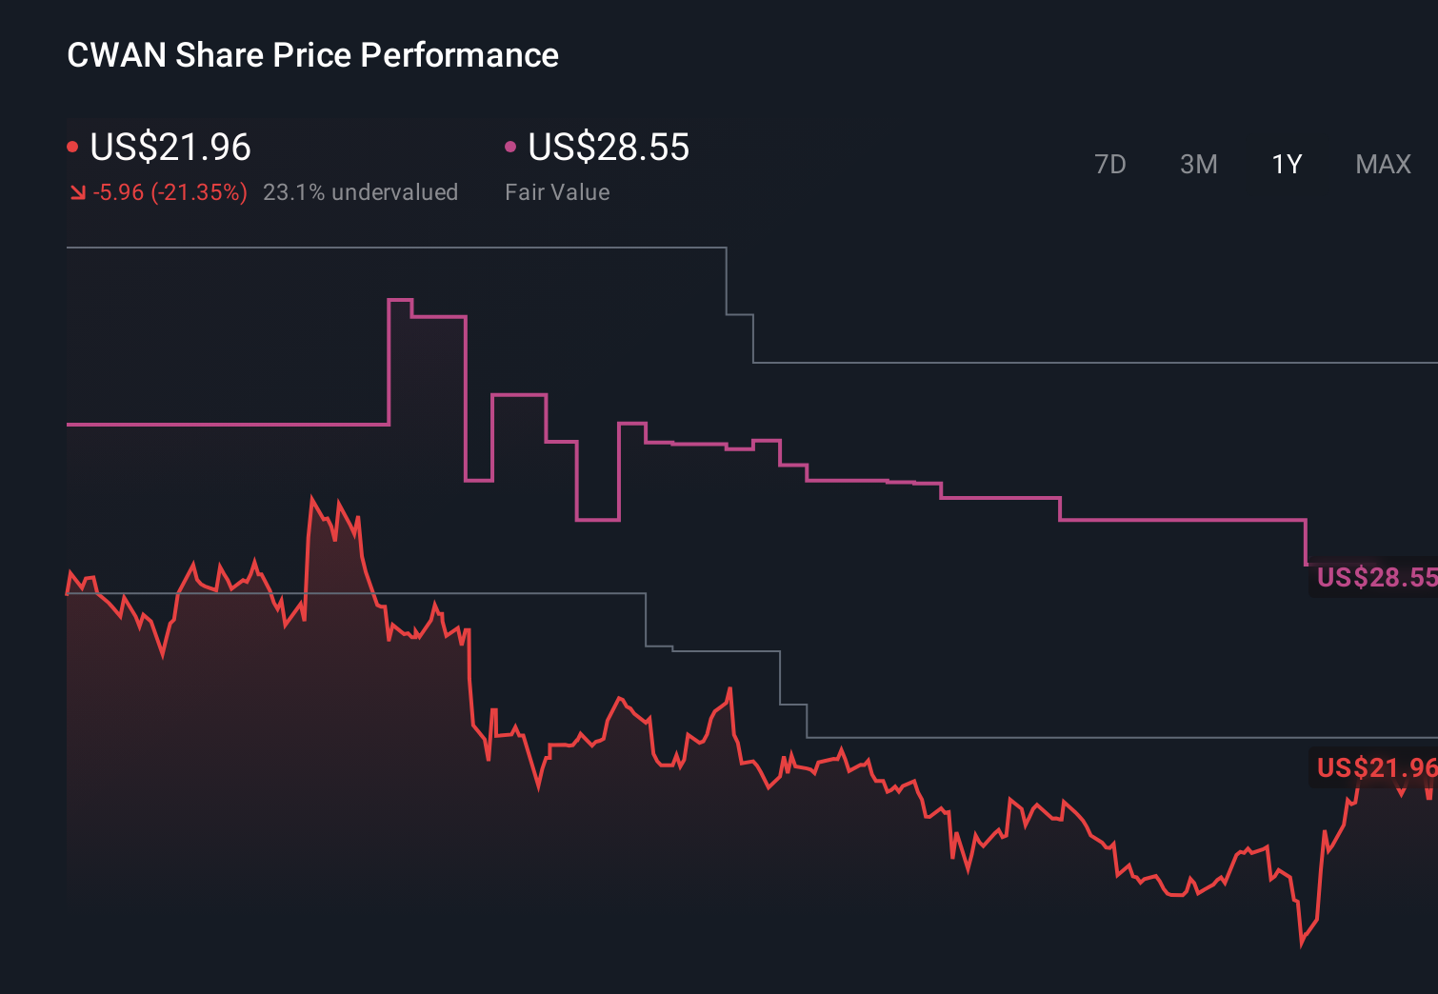This screenshot has width=1438, height=994.
Task: Click the red downward trend arrow icon
Action: (76, 192)
